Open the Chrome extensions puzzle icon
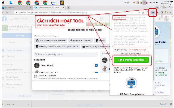This screenshot has width=174, height=108. pyautogui.click(x=157, y=12)
